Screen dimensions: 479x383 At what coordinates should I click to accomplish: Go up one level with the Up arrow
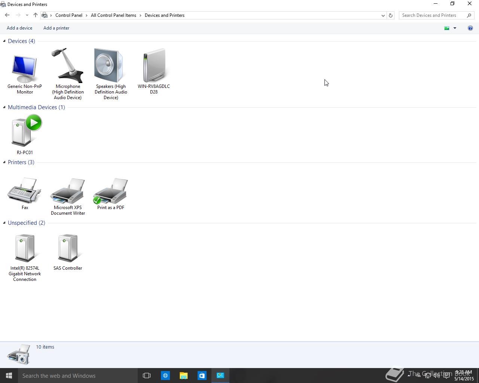36,15
